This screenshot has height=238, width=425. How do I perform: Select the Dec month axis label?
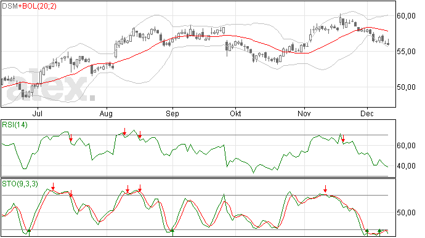pyautogui.click(x=367, y=114)
